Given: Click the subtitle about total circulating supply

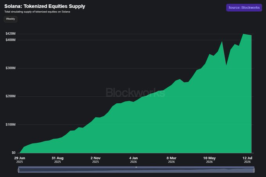Looking at the screenshot, I should [x=37, y=12].
